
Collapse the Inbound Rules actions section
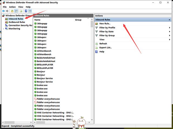coord(169,20)
